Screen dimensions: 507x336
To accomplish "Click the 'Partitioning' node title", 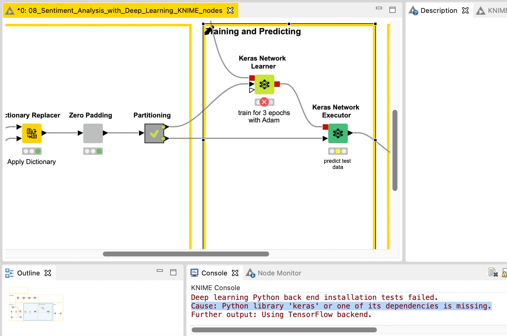I will 152,115.
